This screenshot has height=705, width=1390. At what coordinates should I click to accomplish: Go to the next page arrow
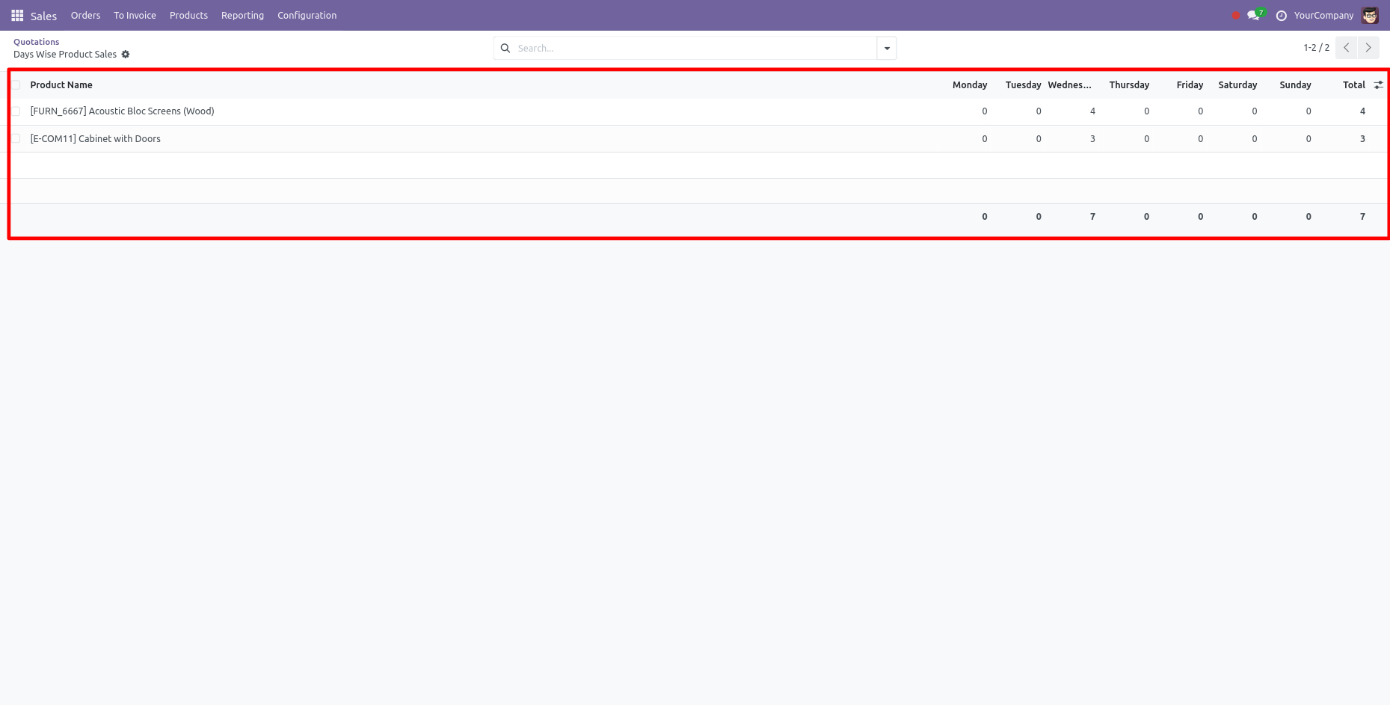[x=1369, y=48]
